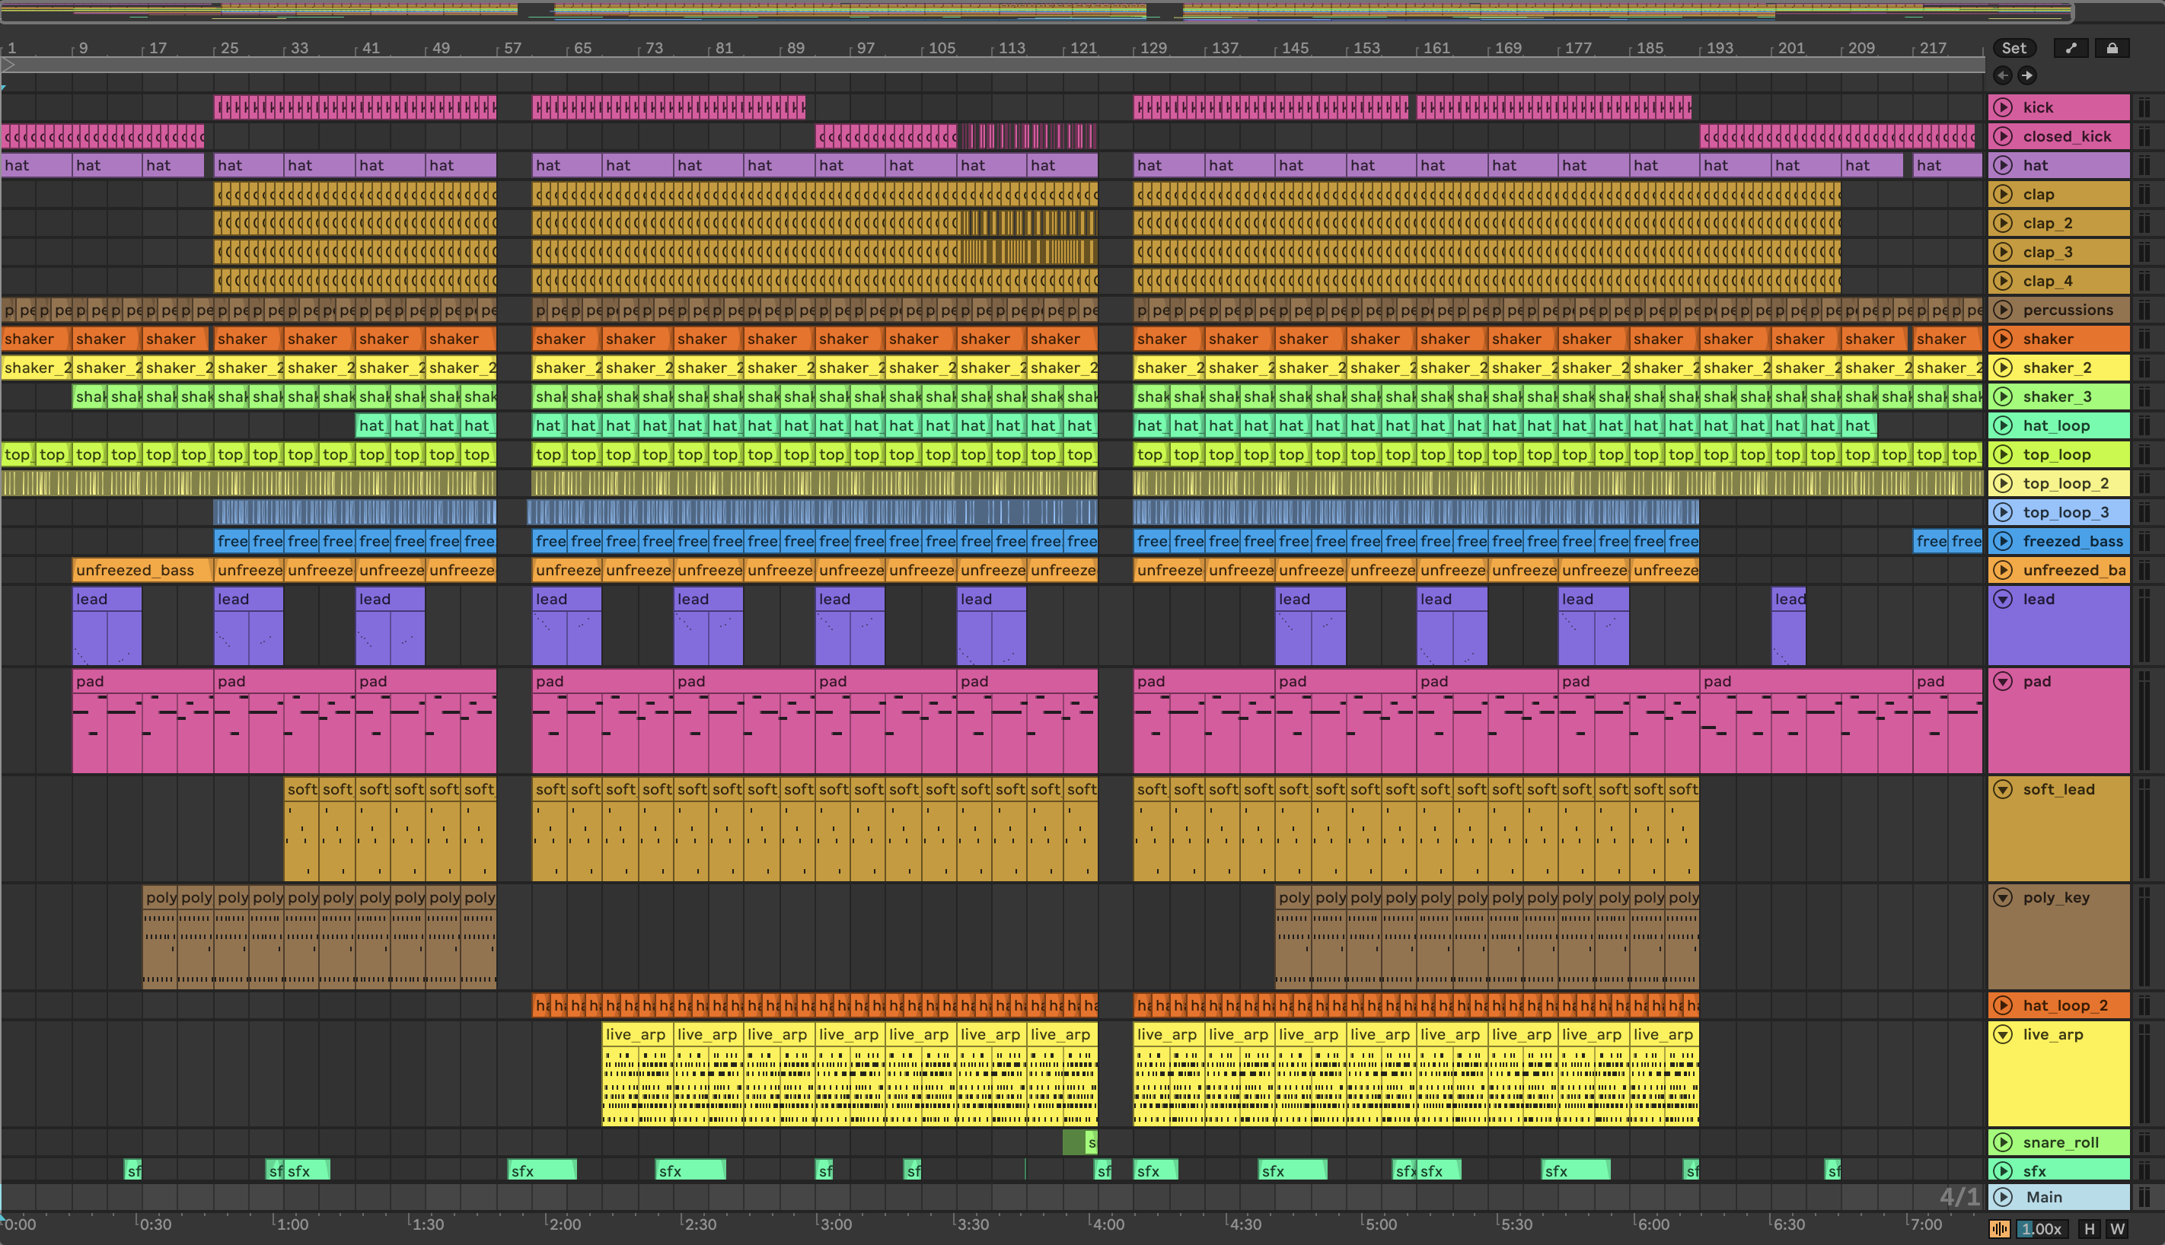2165x1245 pixels.
Task: Toggle optimize arrangement width W button
Action: tap(2117, 1229)
